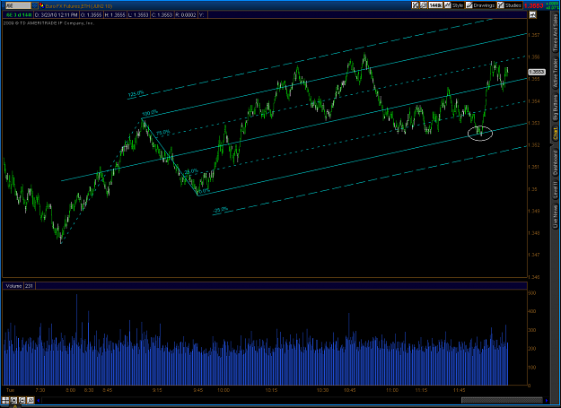Click the date field D: 3/23/10 12:11 PM
This screenshot has width=561, height=408.
pos(57,14)
